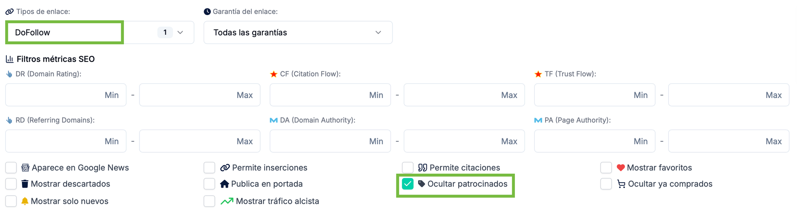Click the DoFollow selected link type field
The width and height of the screenshot is (797, 222).
[x=65, y=32]
